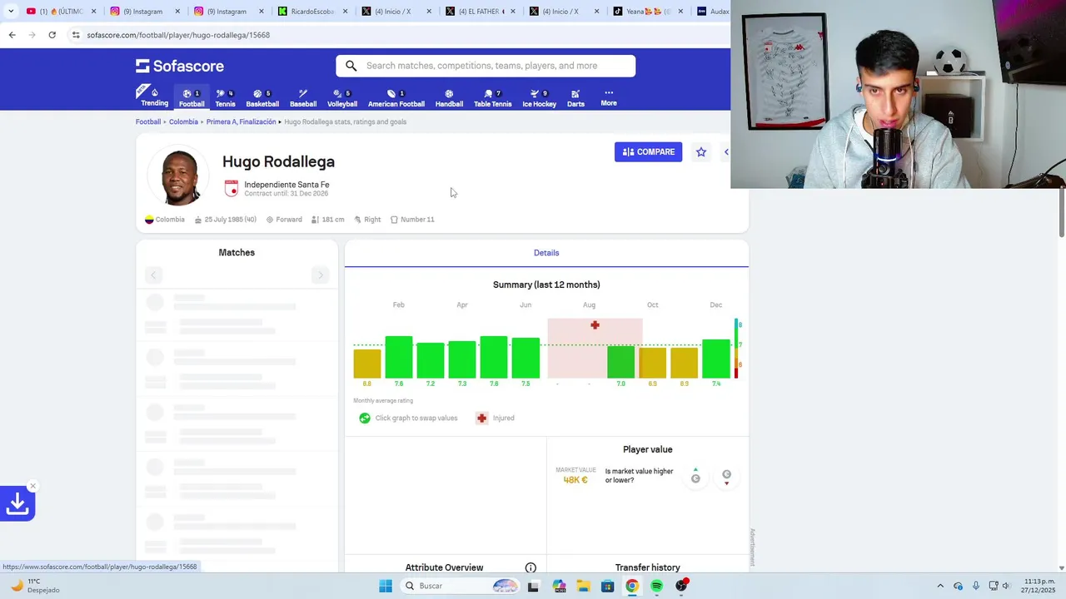Open OBS Studio from the taskbar

coord(681,586)
